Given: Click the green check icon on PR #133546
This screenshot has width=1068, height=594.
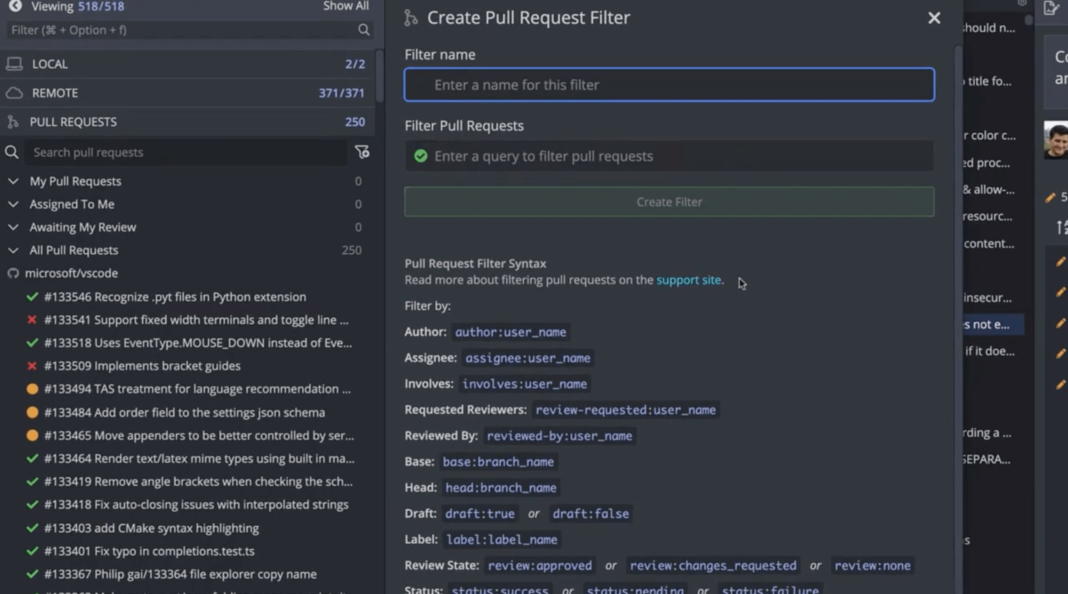Looking at the screenshot, I should pyautogui.click(x=32, y=296).
